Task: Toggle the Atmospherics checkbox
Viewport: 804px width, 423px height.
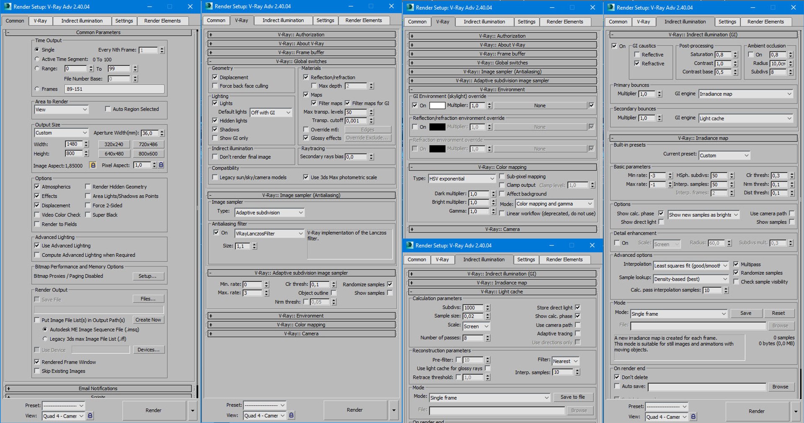Action: pyautogui.click(x=37, y=187)
